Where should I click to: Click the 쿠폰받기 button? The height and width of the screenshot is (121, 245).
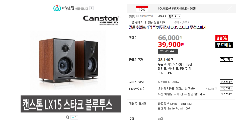(x=226, y=94)
